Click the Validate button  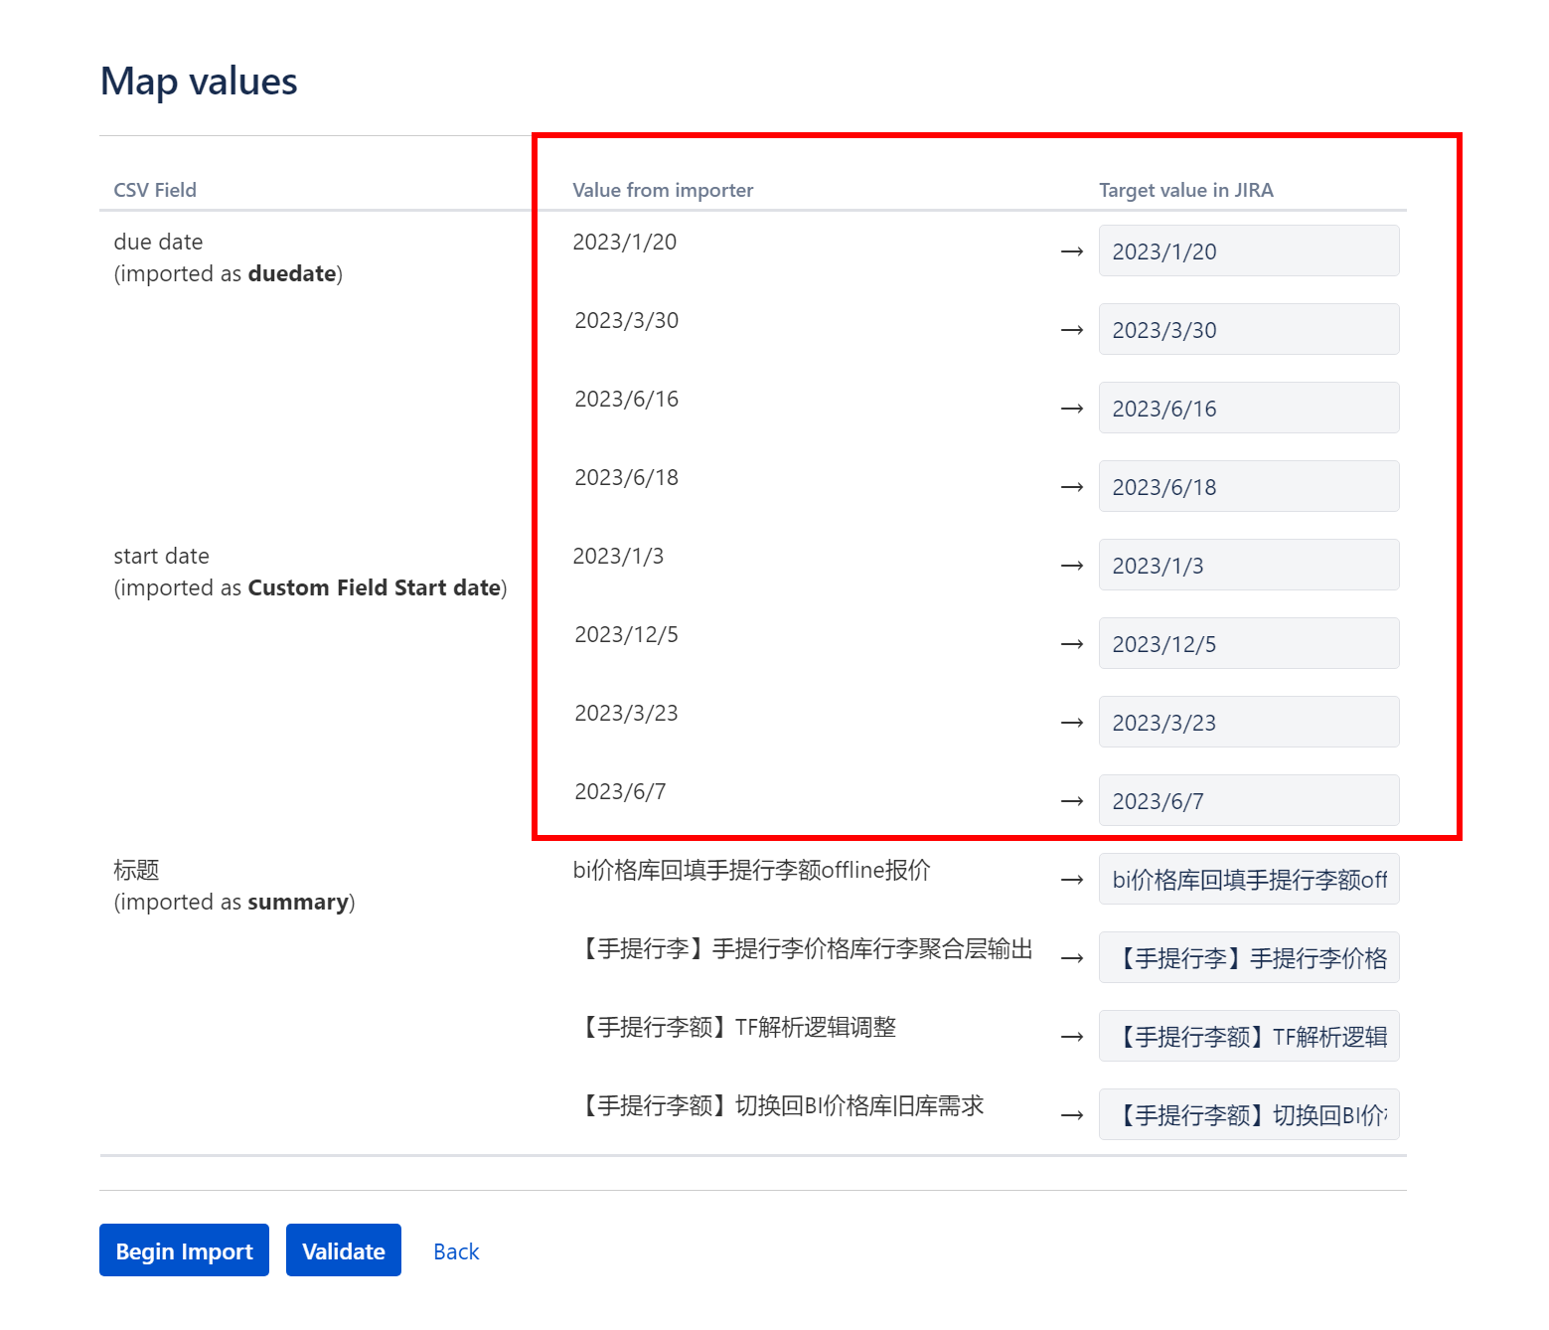[x=344, y=1249]
